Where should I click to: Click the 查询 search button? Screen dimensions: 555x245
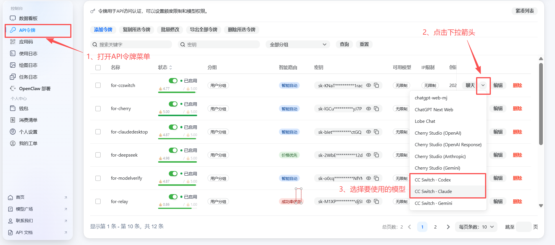tap(344, 44)
